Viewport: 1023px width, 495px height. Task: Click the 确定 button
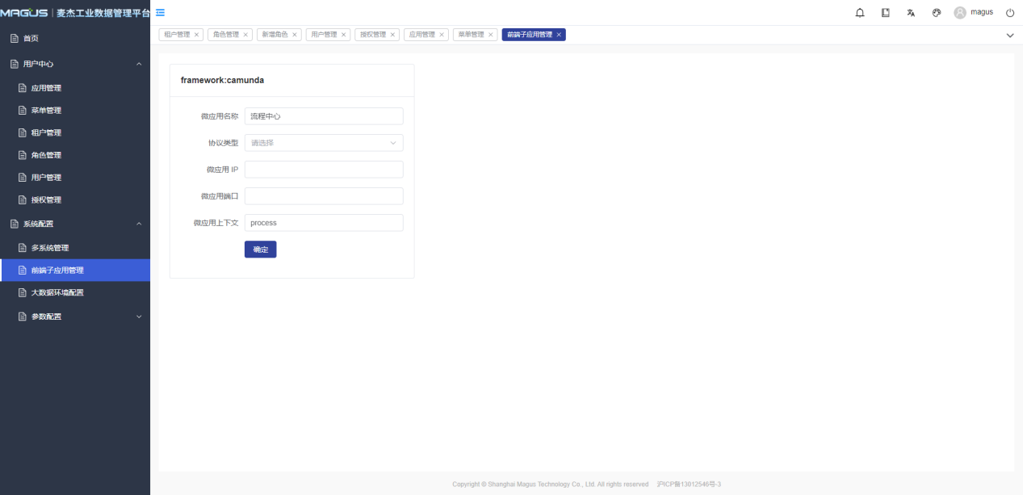tap(260, 250)
